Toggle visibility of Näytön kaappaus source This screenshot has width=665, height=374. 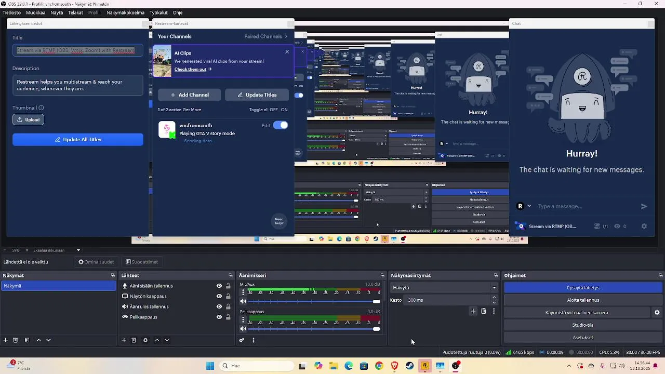pos(219,296)
